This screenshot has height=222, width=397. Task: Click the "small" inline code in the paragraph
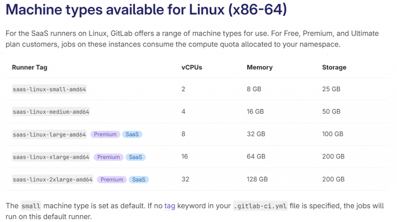pos(31,206)
